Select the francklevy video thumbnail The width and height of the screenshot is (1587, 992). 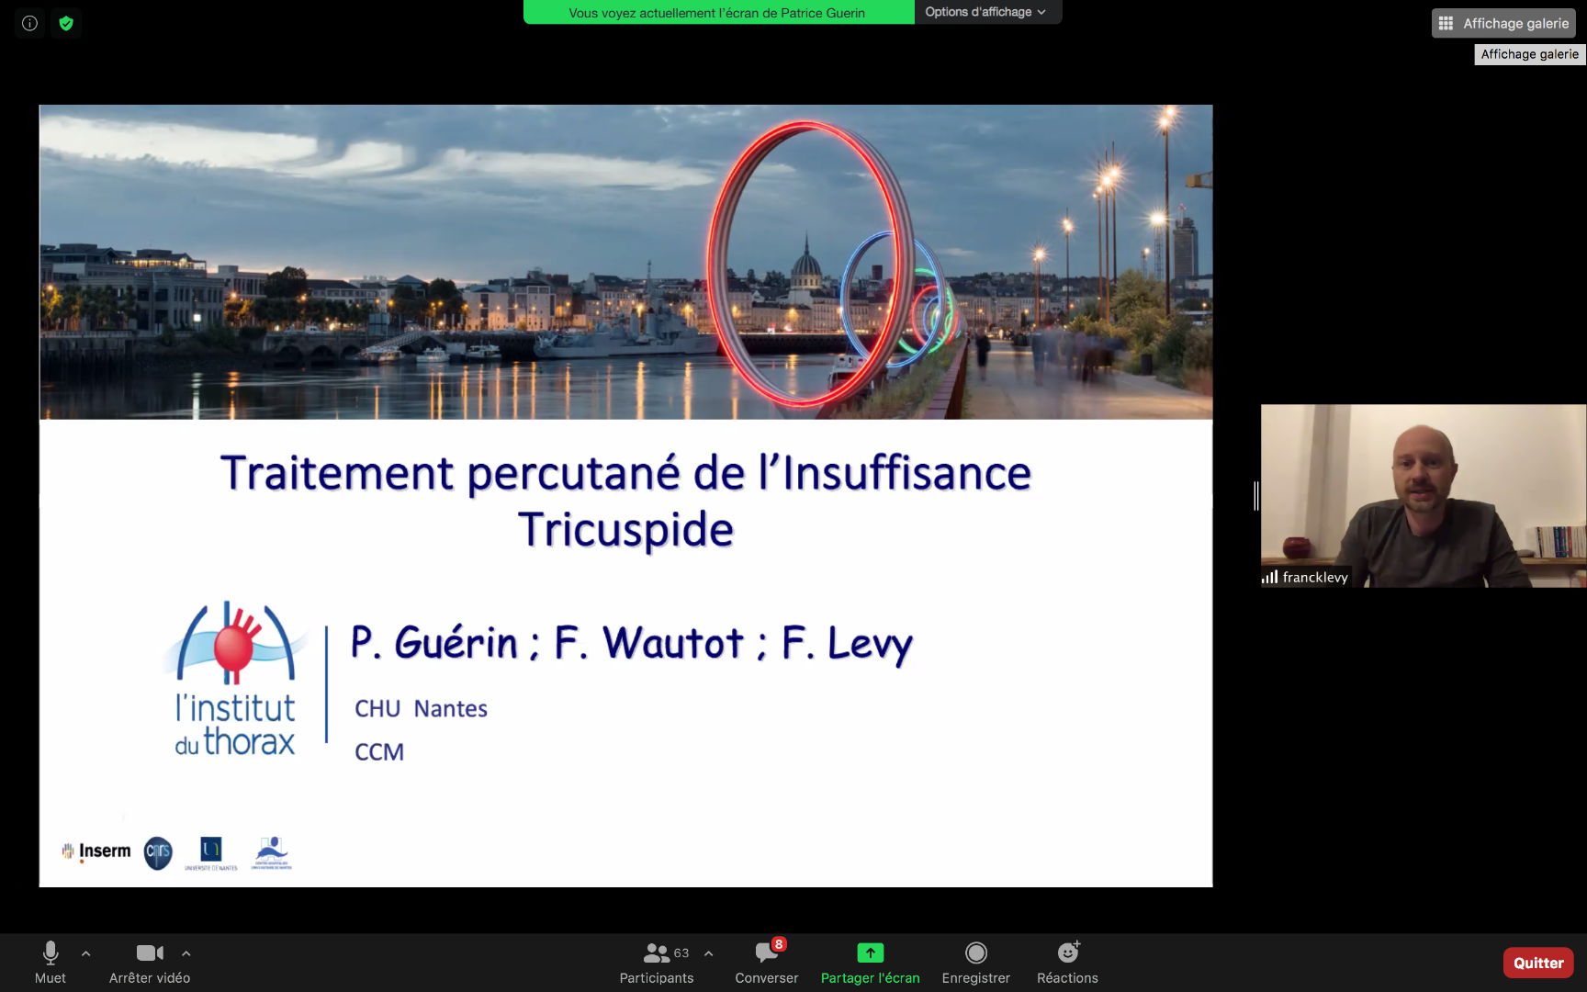pyautogui.click(x=1424, y=496)
